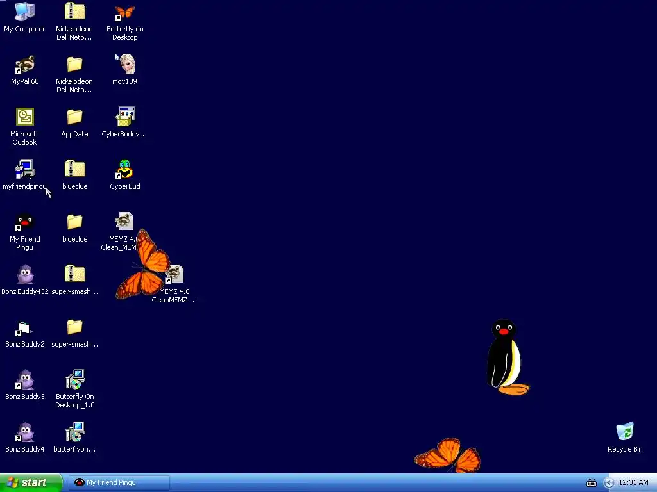This screenshot has height=492, width=657.
Task: Select the mov139 Elsa icon
Action: click(125, 64)
